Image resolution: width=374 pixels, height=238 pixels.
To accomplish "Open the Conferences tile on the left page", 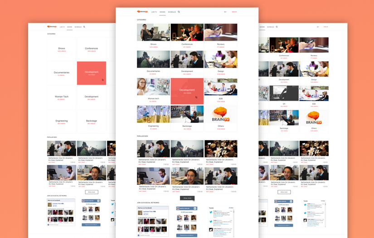I will [92, 49].
